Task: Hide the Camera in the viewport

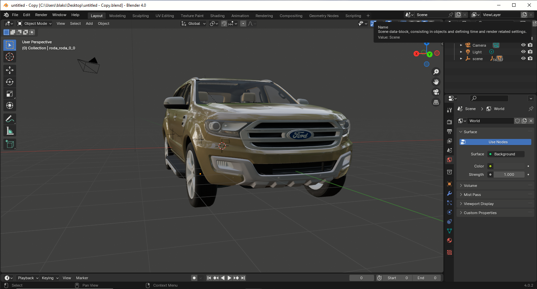Action: (x=523, y=45)
